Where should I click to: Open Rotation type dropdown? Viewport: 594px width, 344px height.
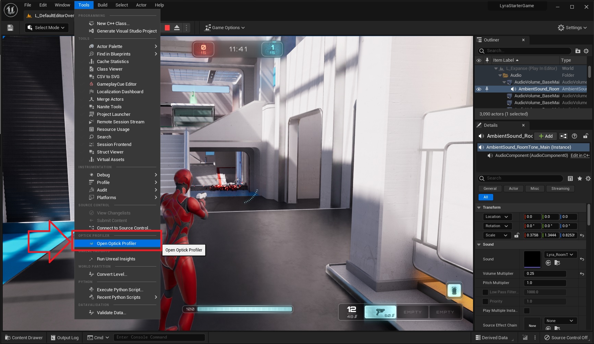[497, 226]
